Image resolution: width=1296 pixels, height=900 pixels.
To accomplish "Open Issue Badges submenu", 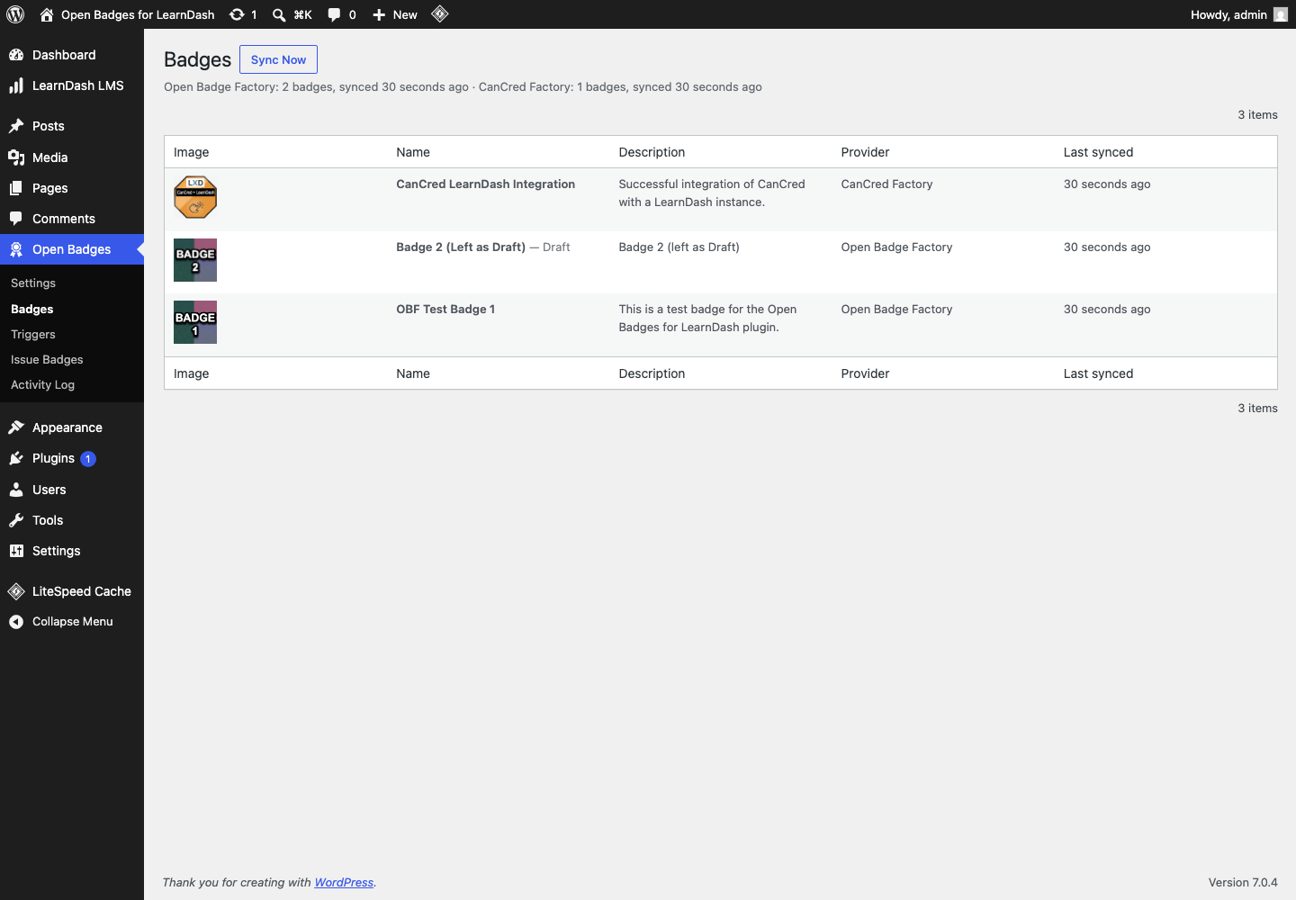I will click(x=47, y=359).
